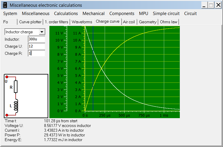The image size is (223, 147).
Task: Select the Charge curve tab
Action: tap(108, 22)
